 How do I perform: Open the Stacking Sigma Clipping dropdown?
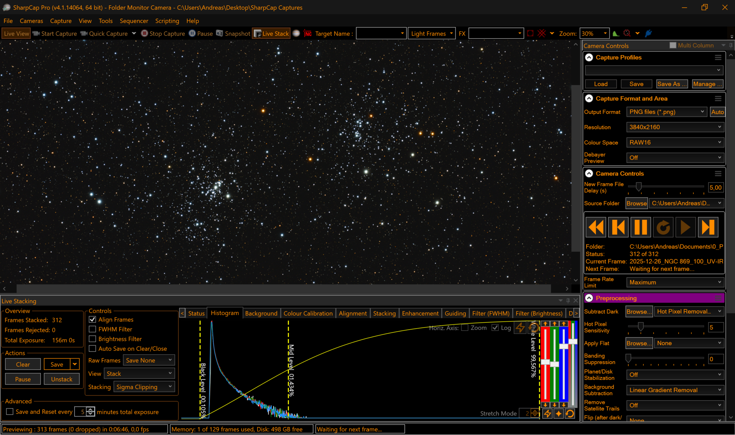144,387
